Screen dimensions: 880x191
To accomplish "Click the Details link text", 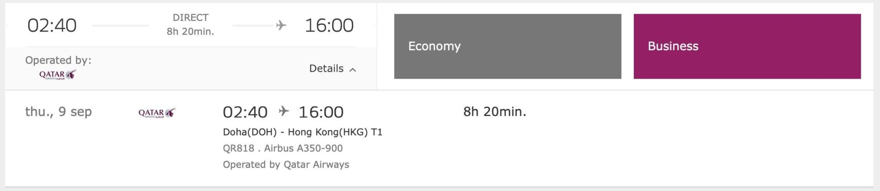I will pos(326,69).
